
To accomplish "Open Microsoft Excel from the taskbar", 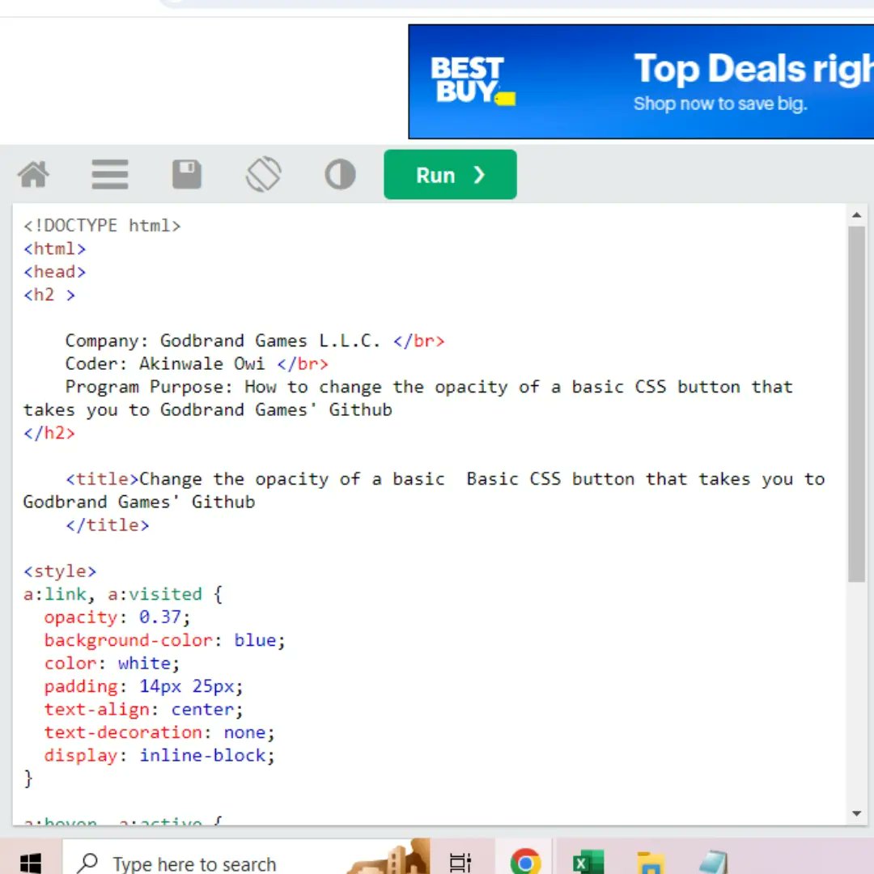I will click(x=588, y=860).
